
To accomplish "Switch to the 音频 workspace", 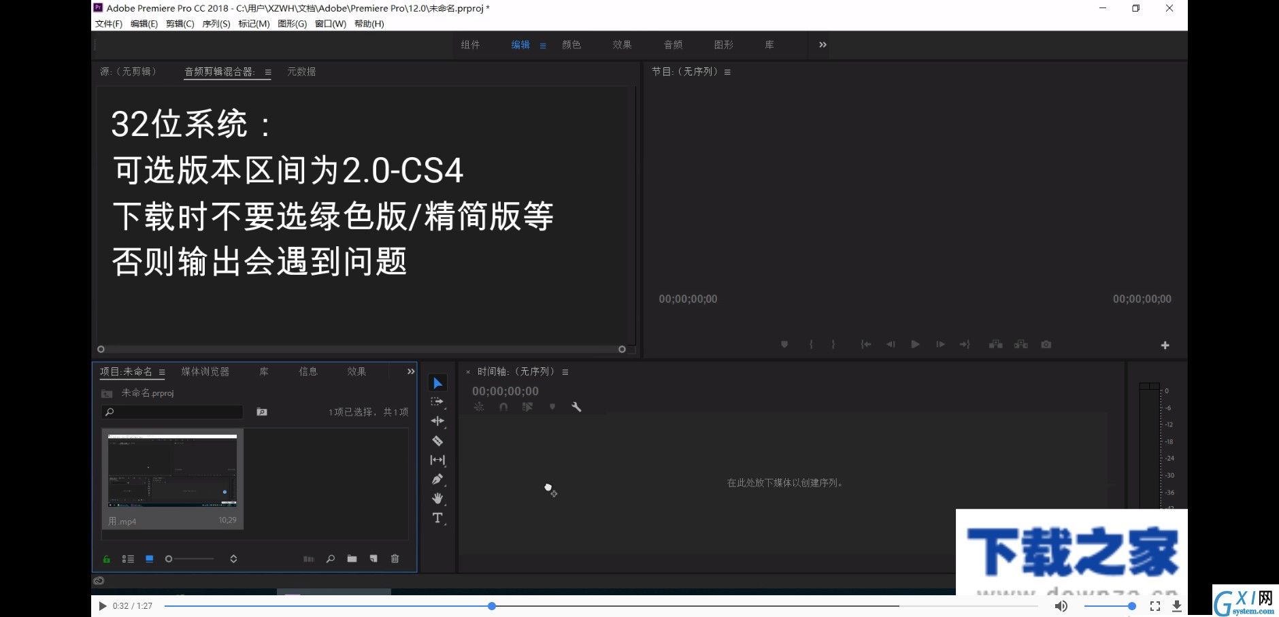I will [x=674, y=45].
